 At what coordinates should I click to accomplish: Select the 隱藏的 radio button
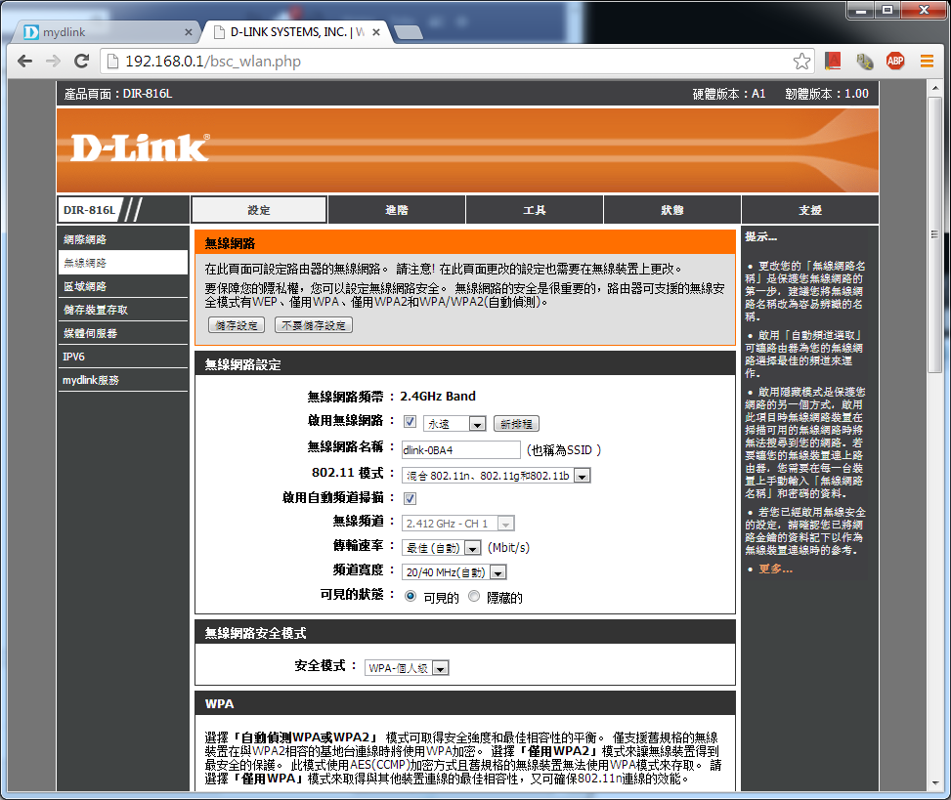click(475, 596)
